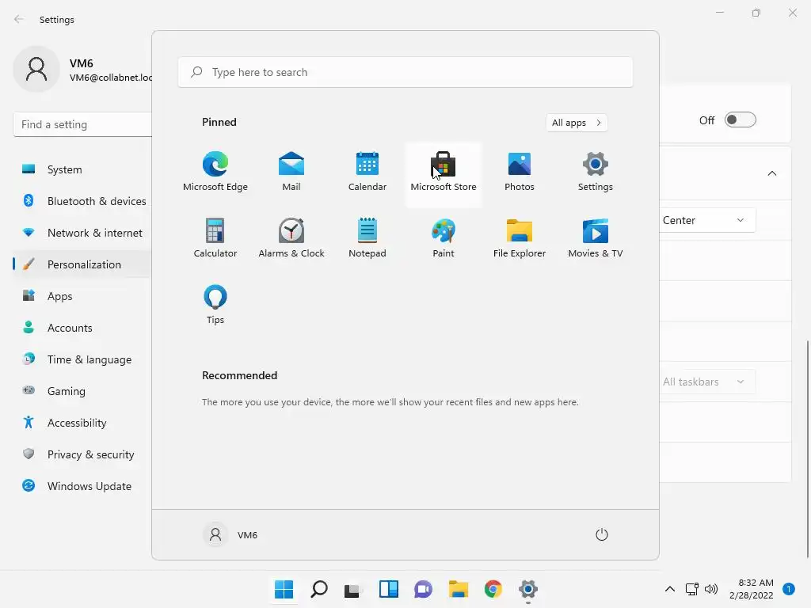Collapse the section with the up chevron
This screenshot has height=608, width=811.
[771, 173]
